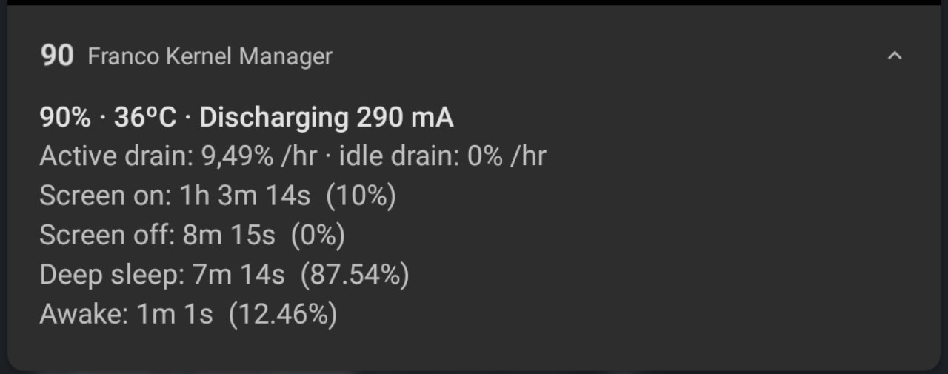Click the Discharging 290 mA status
This screenshot has width=948, height=374.
[327, 118]
